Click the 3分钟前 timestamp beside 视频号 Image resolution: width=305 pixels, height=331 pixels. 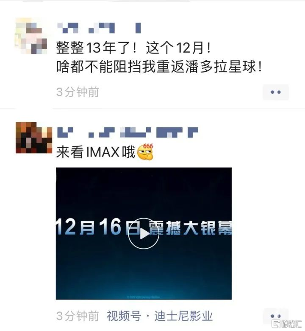point(78,316)
